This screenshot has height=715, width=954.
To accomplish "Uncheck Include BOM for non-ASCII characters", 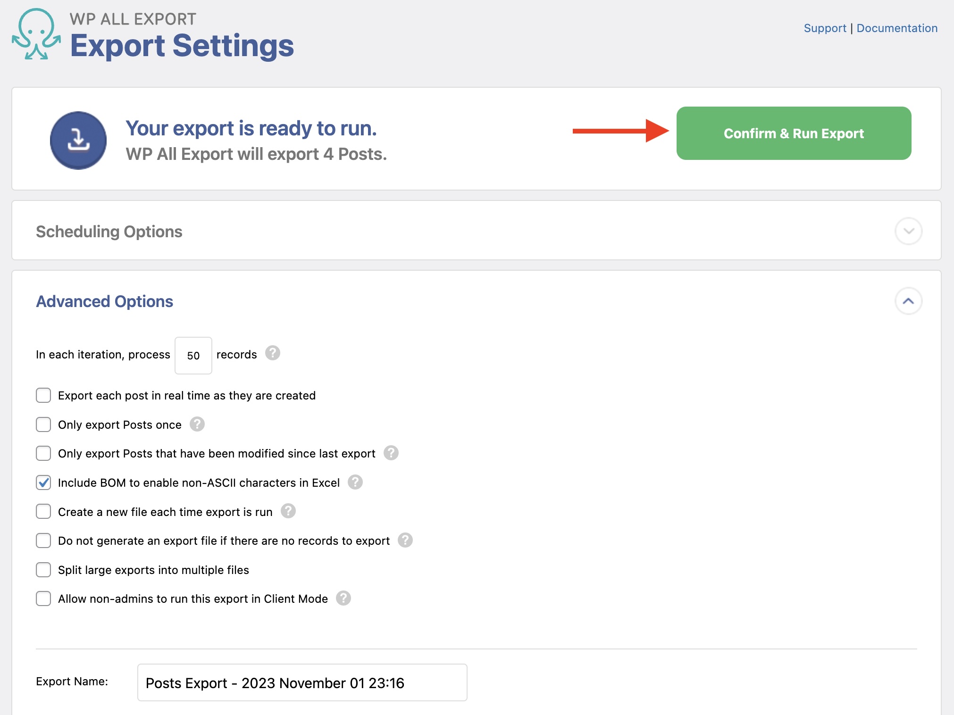I will [x=43, y=482].
